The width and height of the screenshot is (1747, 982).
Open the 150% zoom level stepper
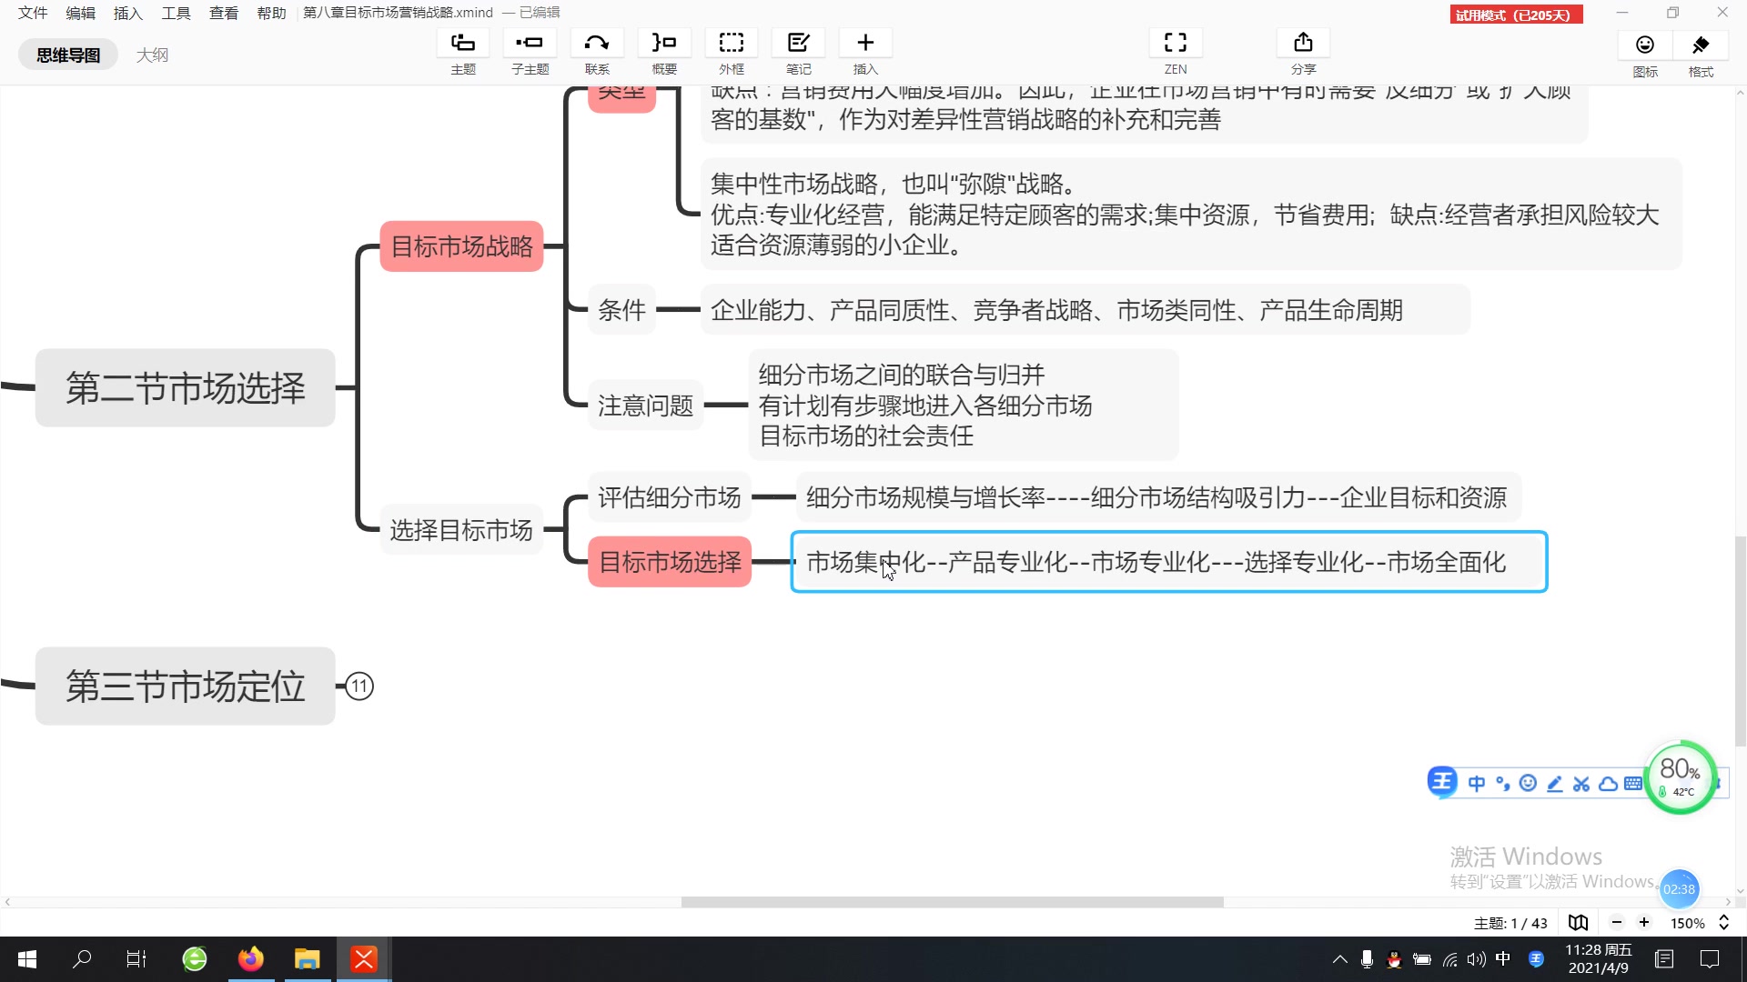(1723, 923)
